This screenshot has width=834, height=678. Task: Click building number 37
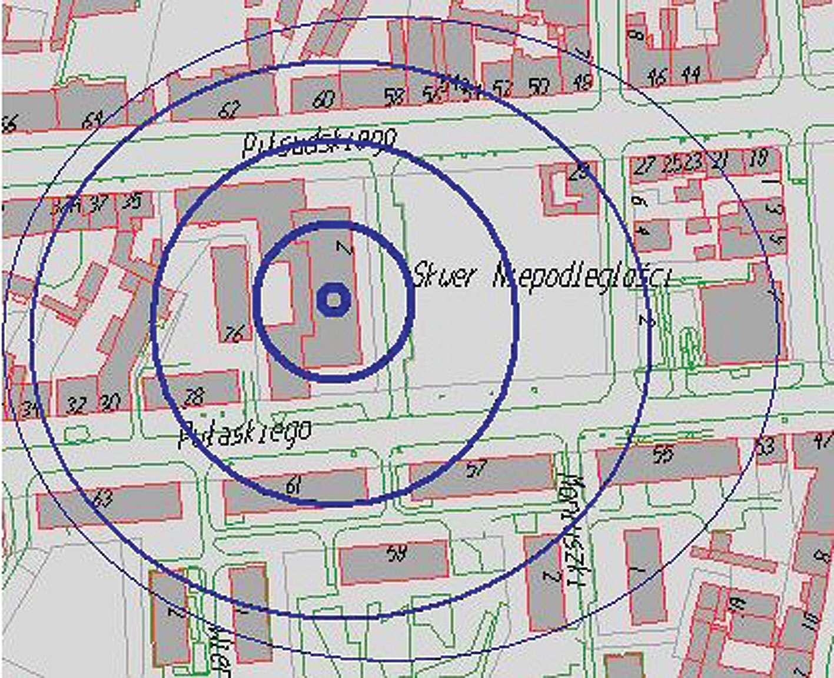99,204
